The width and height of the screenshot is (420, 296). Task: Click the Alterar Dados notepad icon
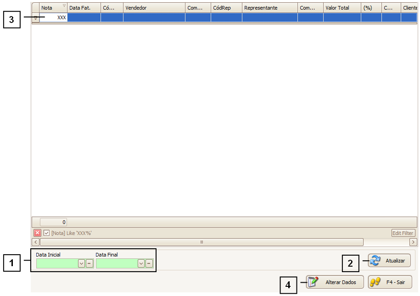[x=314, y=282]
